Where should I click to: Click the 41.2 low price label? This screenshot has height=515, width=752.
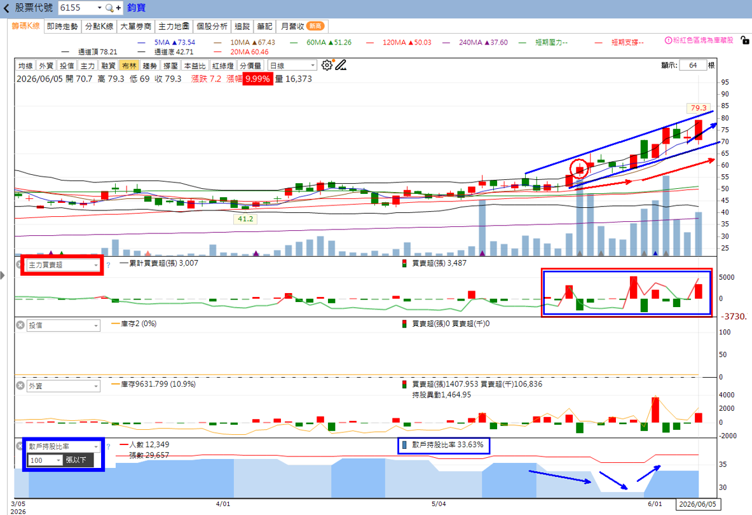(245, 219)
